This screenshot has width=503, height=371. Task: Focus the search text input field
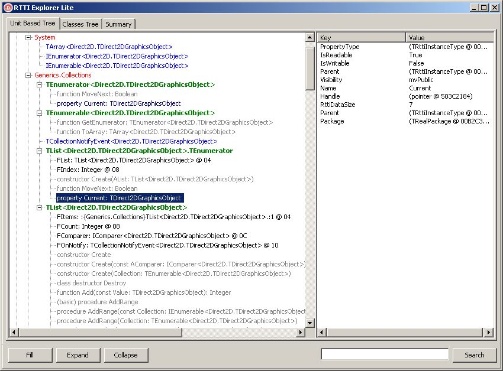click(385, 354)
